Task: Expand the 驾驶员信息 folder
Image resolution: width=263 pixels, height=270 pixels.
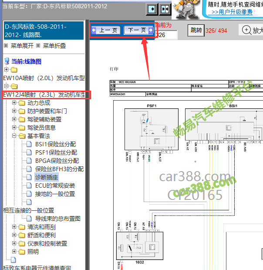Action: [x=14, y=128]
